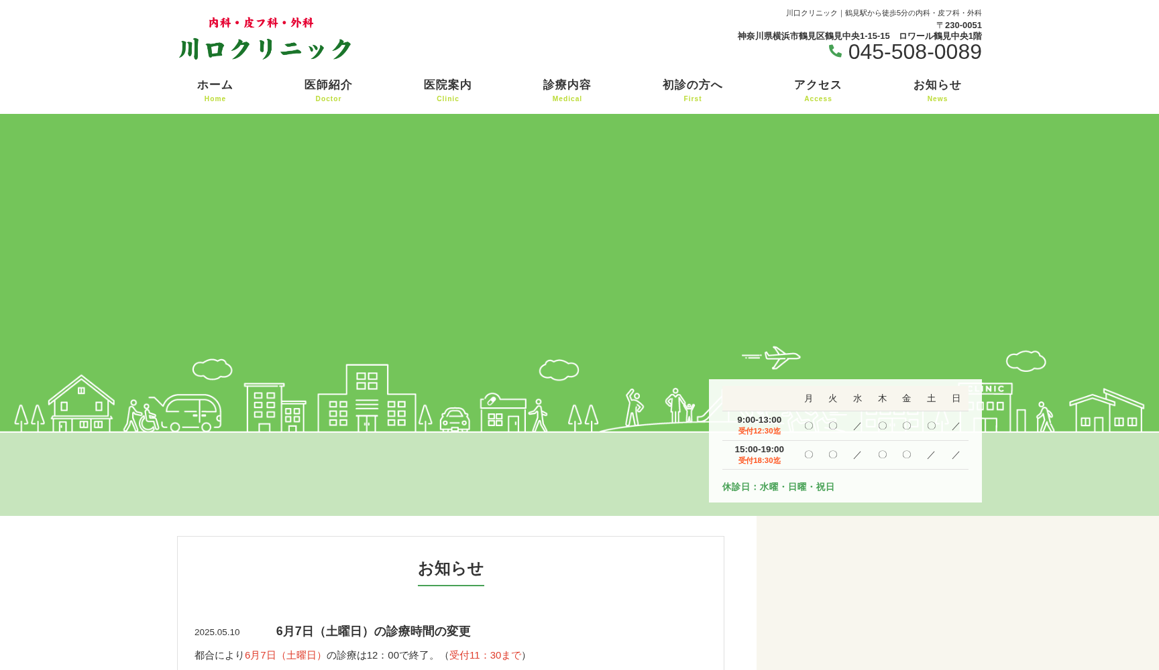Click the phone number 045-508-0089

914,52
